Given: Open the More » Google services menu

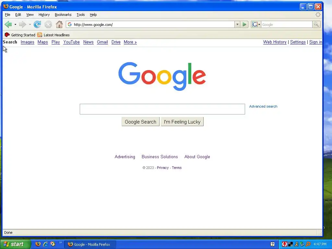Looking at the screenshot, I should point(130,42).
